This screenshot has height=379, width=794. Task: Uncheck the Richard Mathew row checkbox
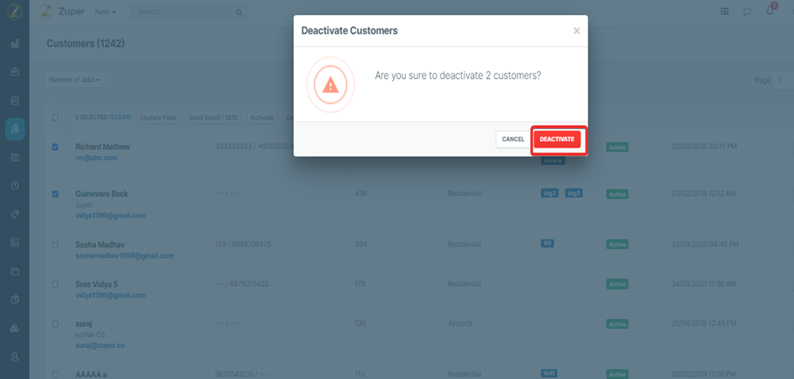click(x=55, y=147)
